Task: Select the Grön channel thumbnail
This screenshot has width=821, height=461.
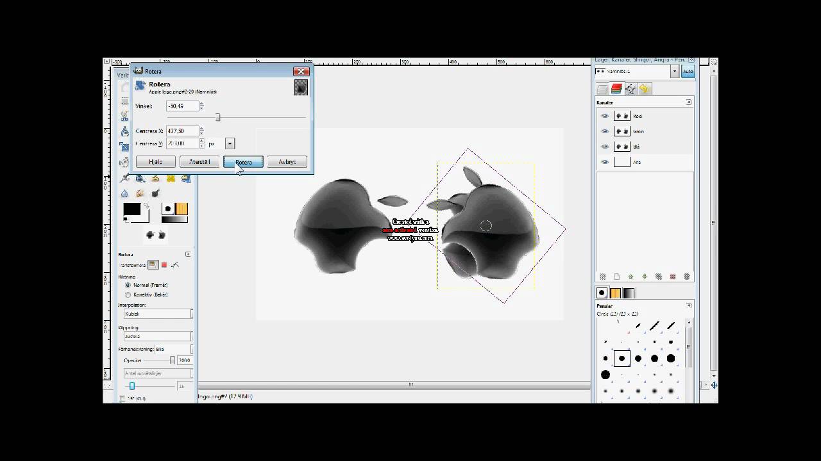Action: coord(622,131)
